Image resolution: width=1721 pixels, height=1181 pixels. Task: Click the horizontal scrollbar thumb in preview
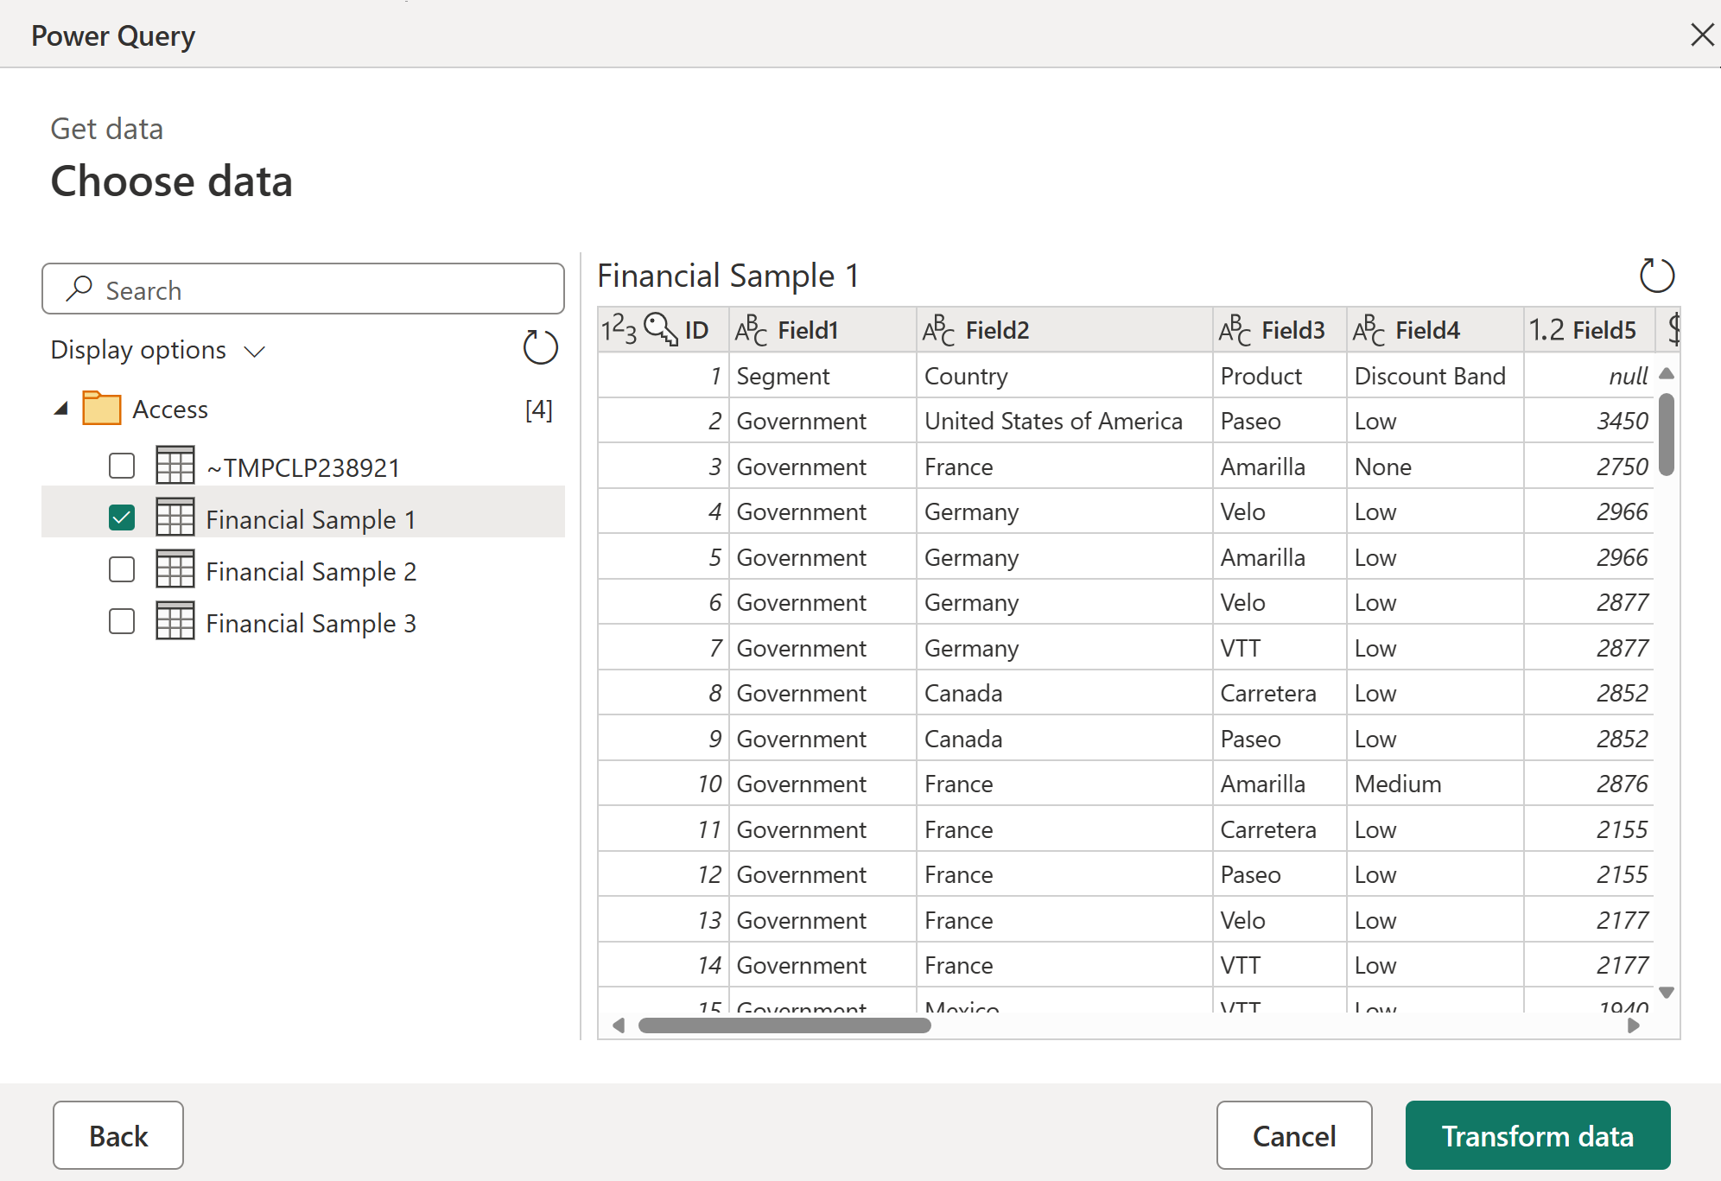784,1025
